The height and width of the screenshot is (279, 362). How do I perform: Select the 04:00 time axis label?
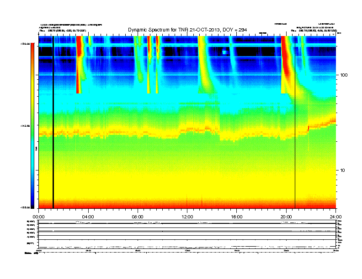88,217
